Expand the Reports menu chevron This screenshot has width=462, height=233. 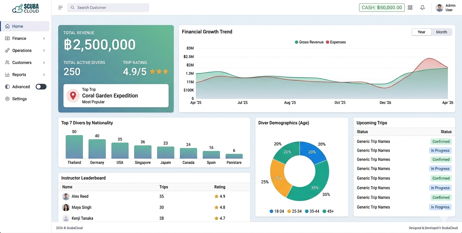(44, 74)
